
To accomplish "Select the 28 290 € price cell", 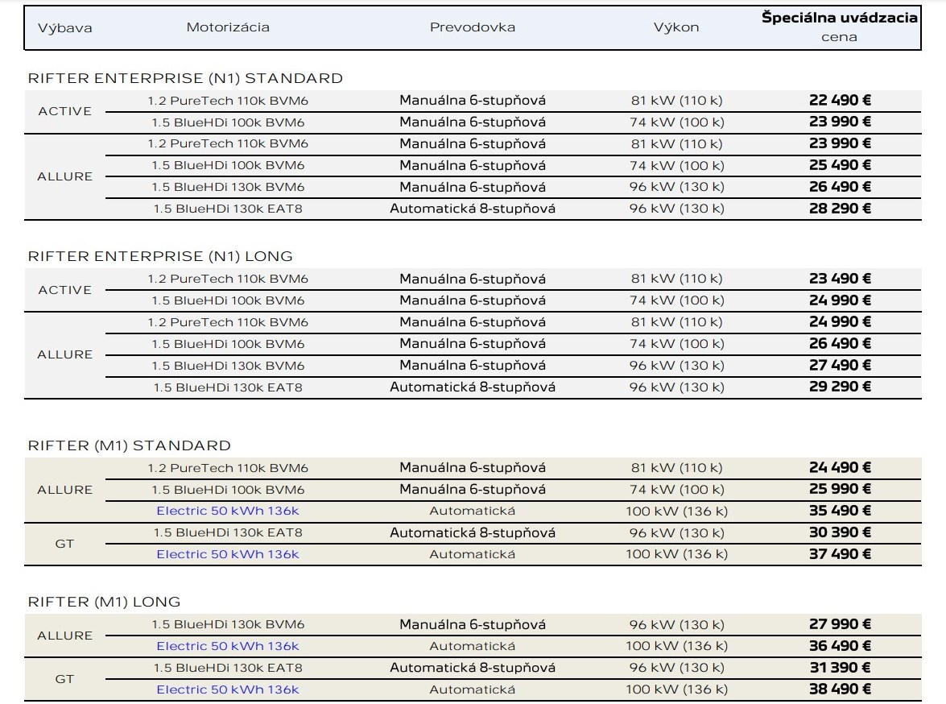I will pyautogui.click(x=840, y=209).
